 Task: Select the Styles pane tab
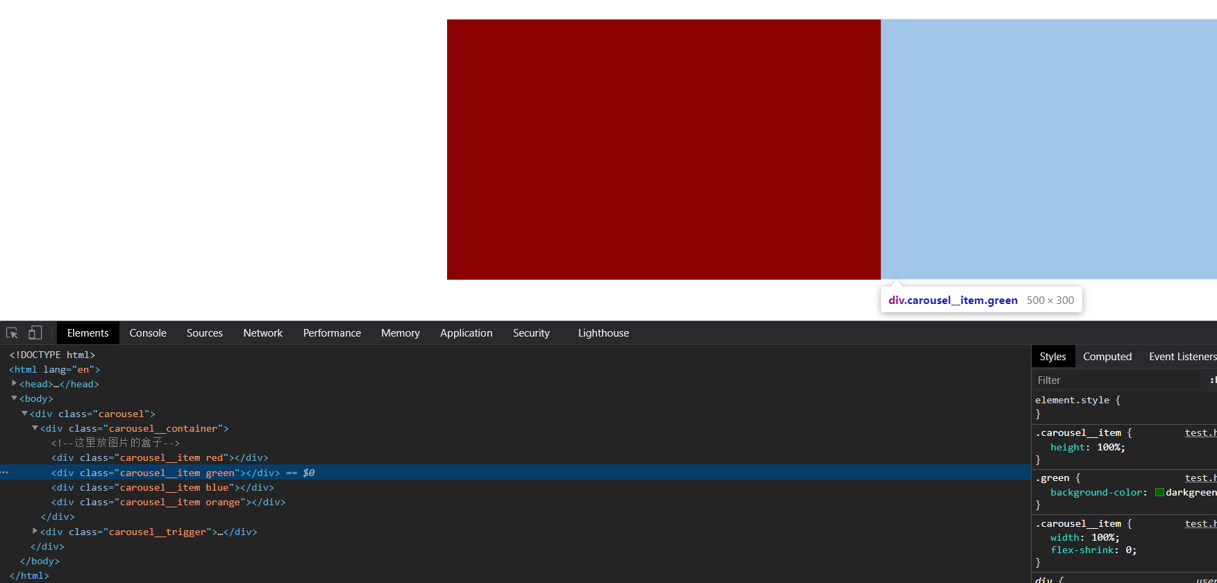click(x=1052, y=357)
